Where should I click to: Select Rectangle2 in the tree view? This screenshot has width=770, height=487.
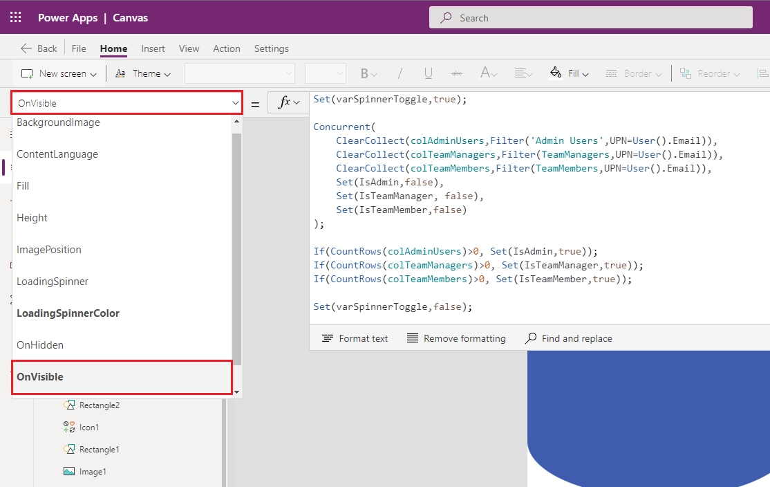99,405
